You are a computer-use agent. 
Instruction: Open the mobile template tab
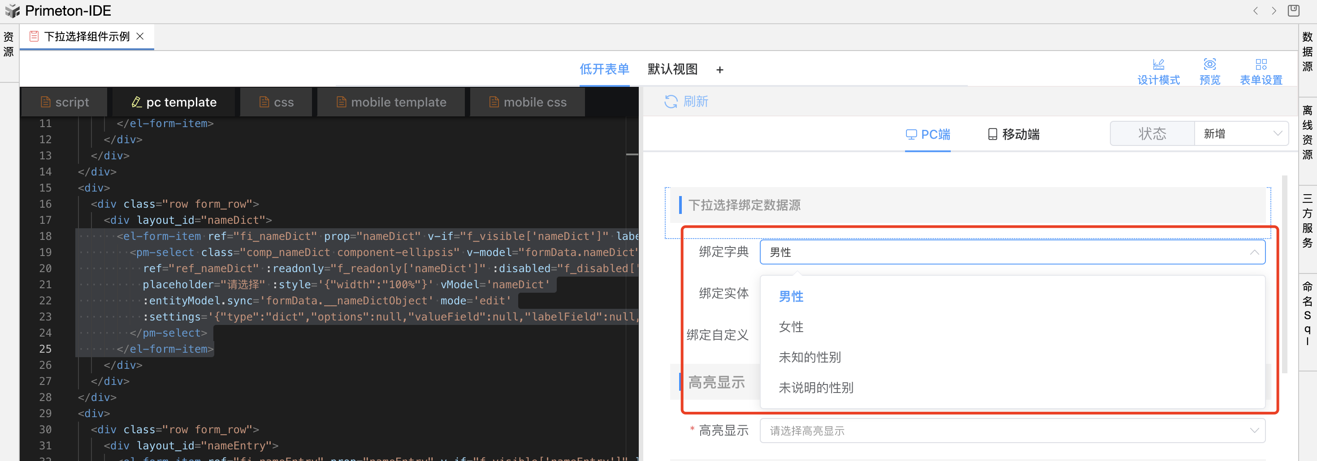click(391, 102)
